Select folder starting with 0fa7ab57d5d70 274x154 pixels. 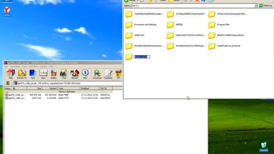coord(145,46)
